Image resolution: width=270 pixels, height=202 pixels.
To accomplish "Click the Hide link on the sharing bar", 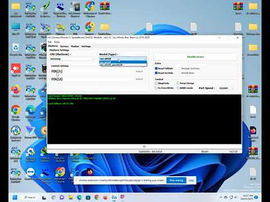I will pos(191,181).
